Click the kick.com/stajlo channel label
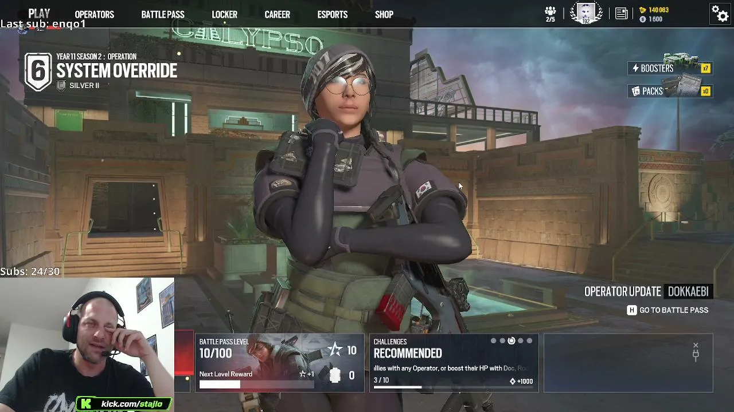Image resolution: width=734 pixels, height=412 pixels. point(132,404)
